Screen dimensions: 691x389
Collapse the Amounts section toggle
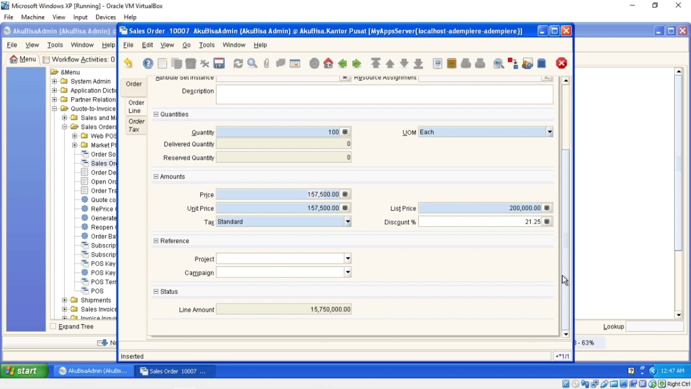click(x=156, y=177)
